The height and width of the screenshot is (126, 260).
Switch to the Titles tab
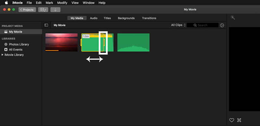tap(107, 18)
